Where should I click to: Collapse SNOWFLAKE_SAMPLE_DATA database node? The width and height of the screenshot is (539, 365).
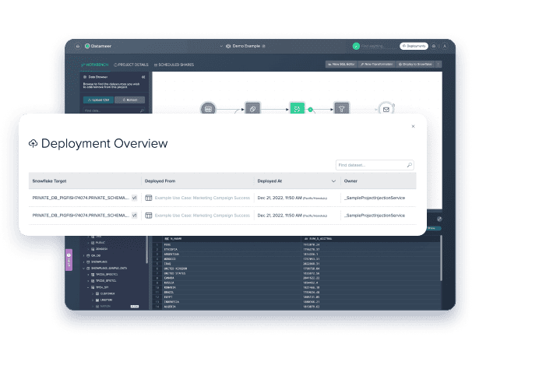coord(84,268)
